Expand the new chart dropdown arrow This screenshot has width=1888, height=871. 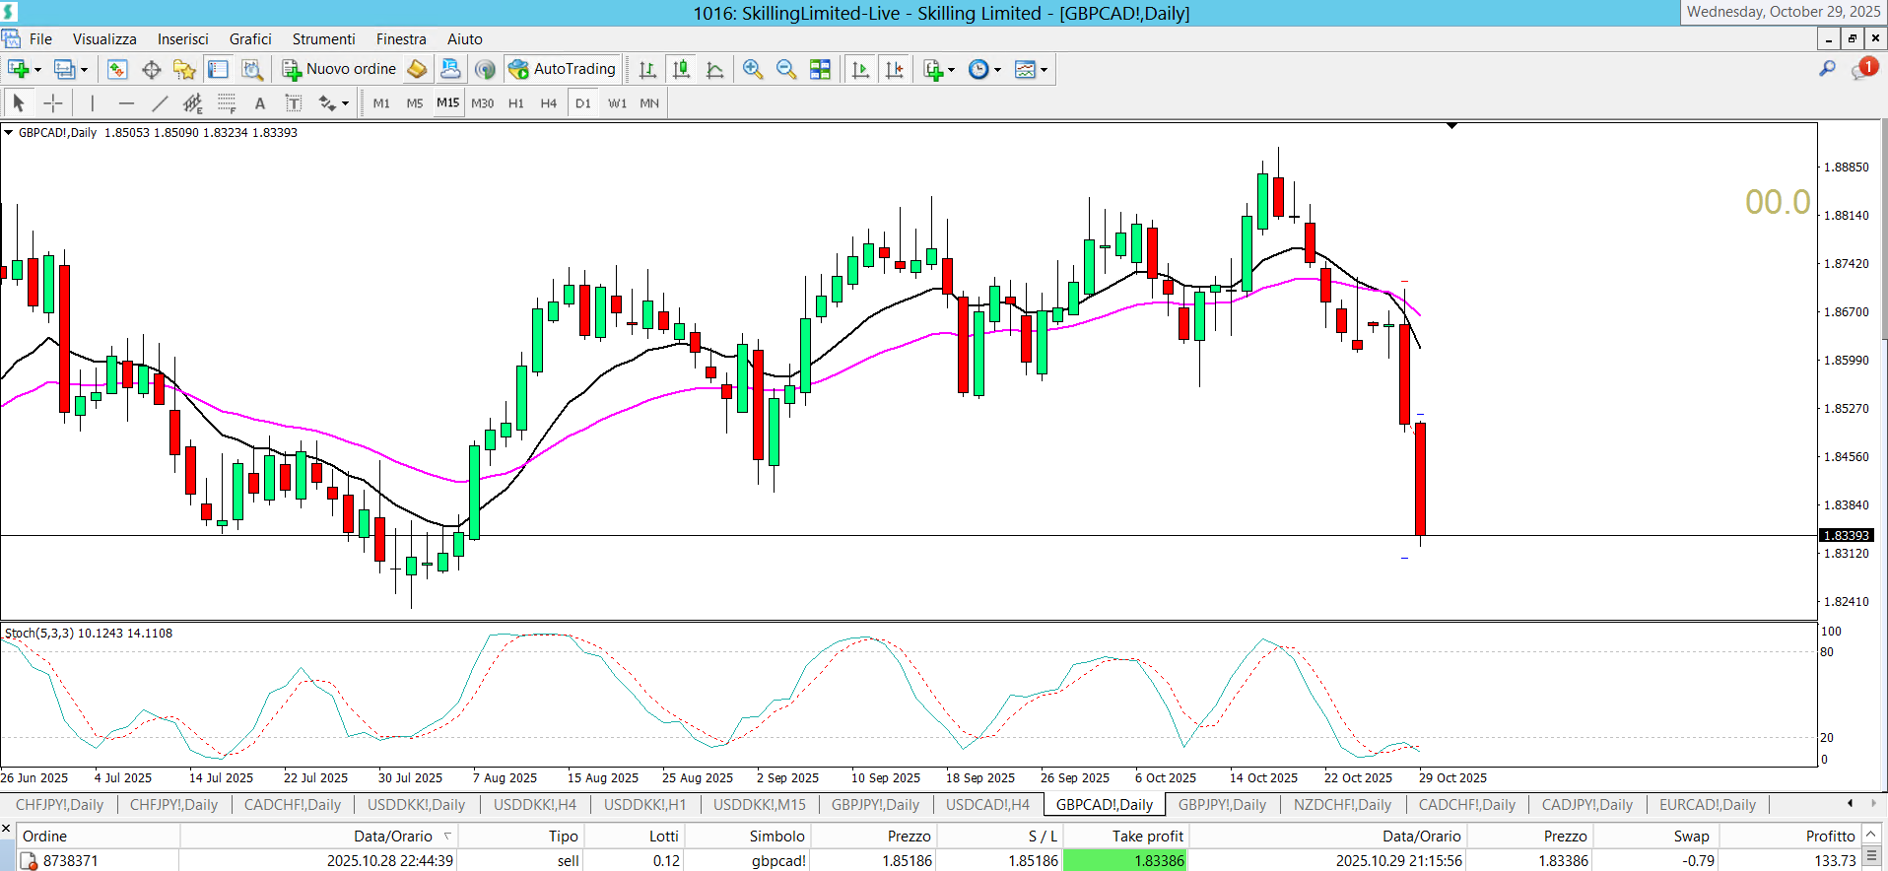coord(37,70)
